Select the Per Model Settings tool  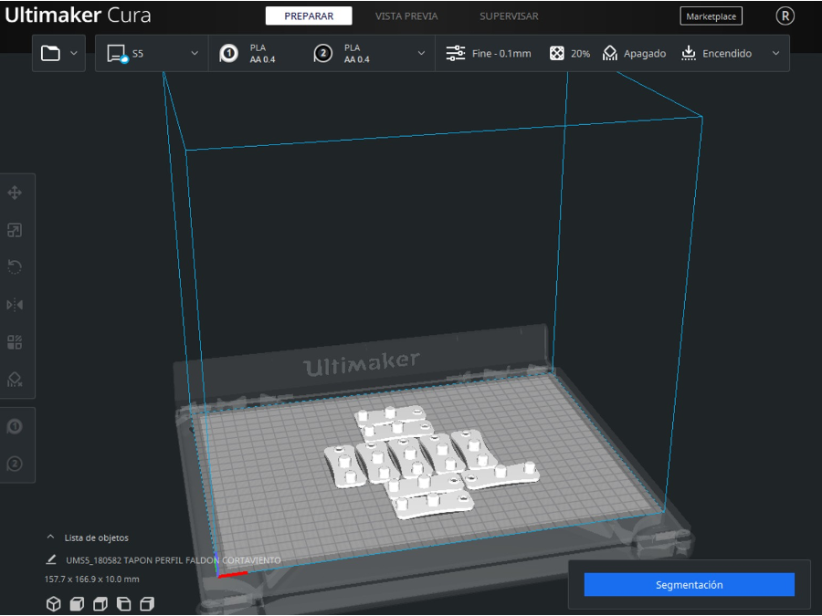coord(15,342)
